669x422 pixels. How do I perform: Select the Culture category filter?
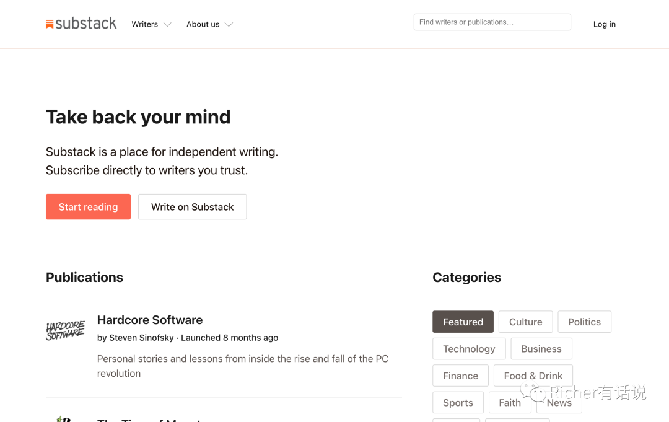(525, 322)
